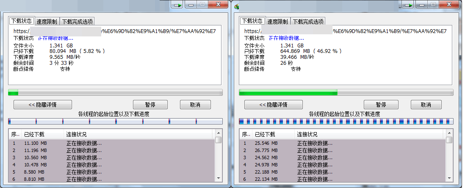This screenshot has width=465, height=188.
Task: Click the thread list's down arrow in the 5.82% window
Action: 219,178
